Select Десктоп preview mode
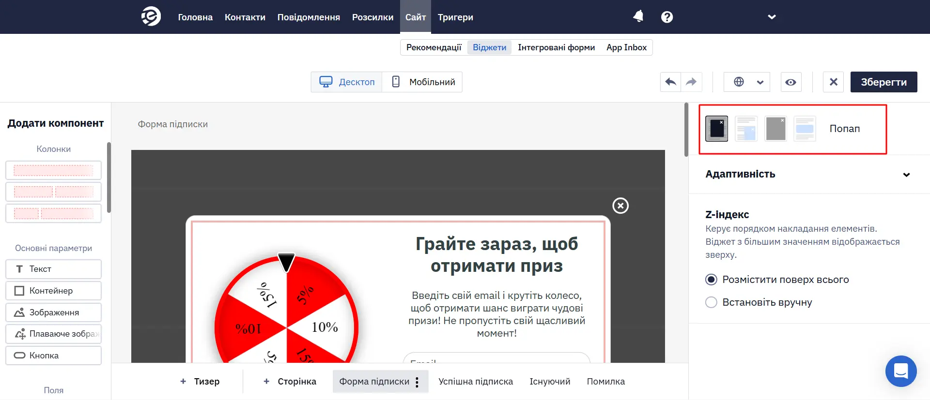The height and width of the screenshot is (400, 930). 347,82
